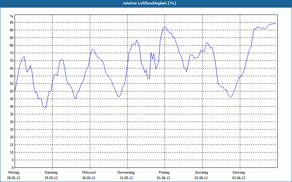The height and width of the screenshot is (182, 292).
Task: Select the 'Sonntag' axis label
Action: point(239,173)
